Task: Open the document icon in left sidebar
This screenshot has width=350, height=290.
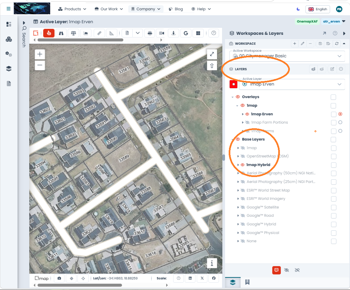Action: (9, 84)
